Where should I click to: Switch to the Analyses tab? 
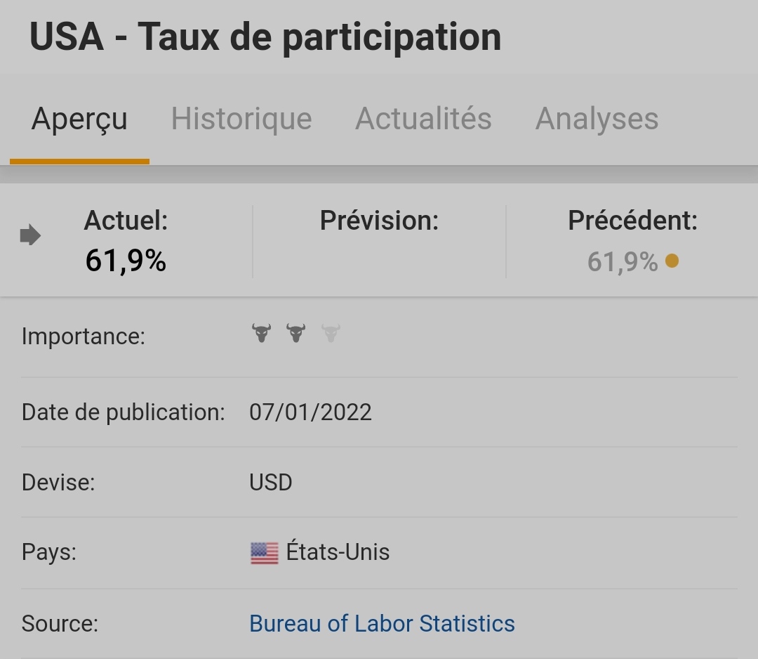597,119
